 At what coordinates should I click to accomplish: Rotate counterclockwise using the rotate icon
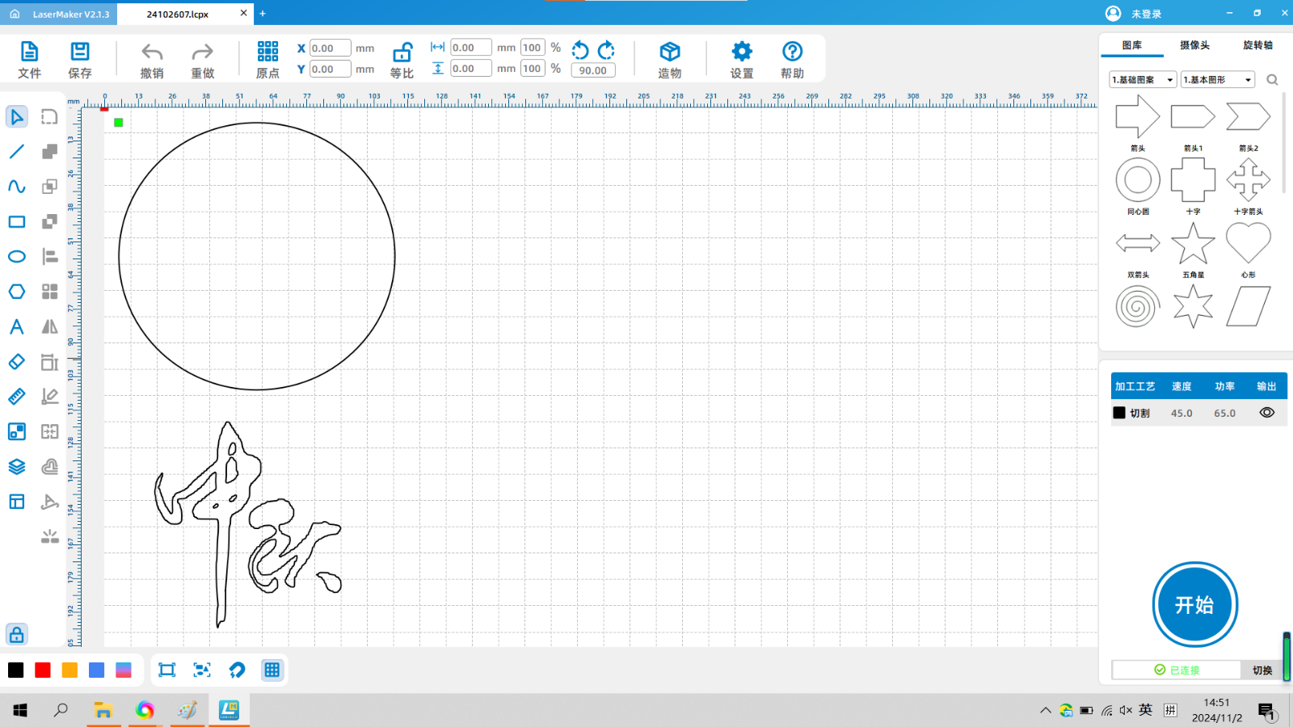tap(580, 50)
